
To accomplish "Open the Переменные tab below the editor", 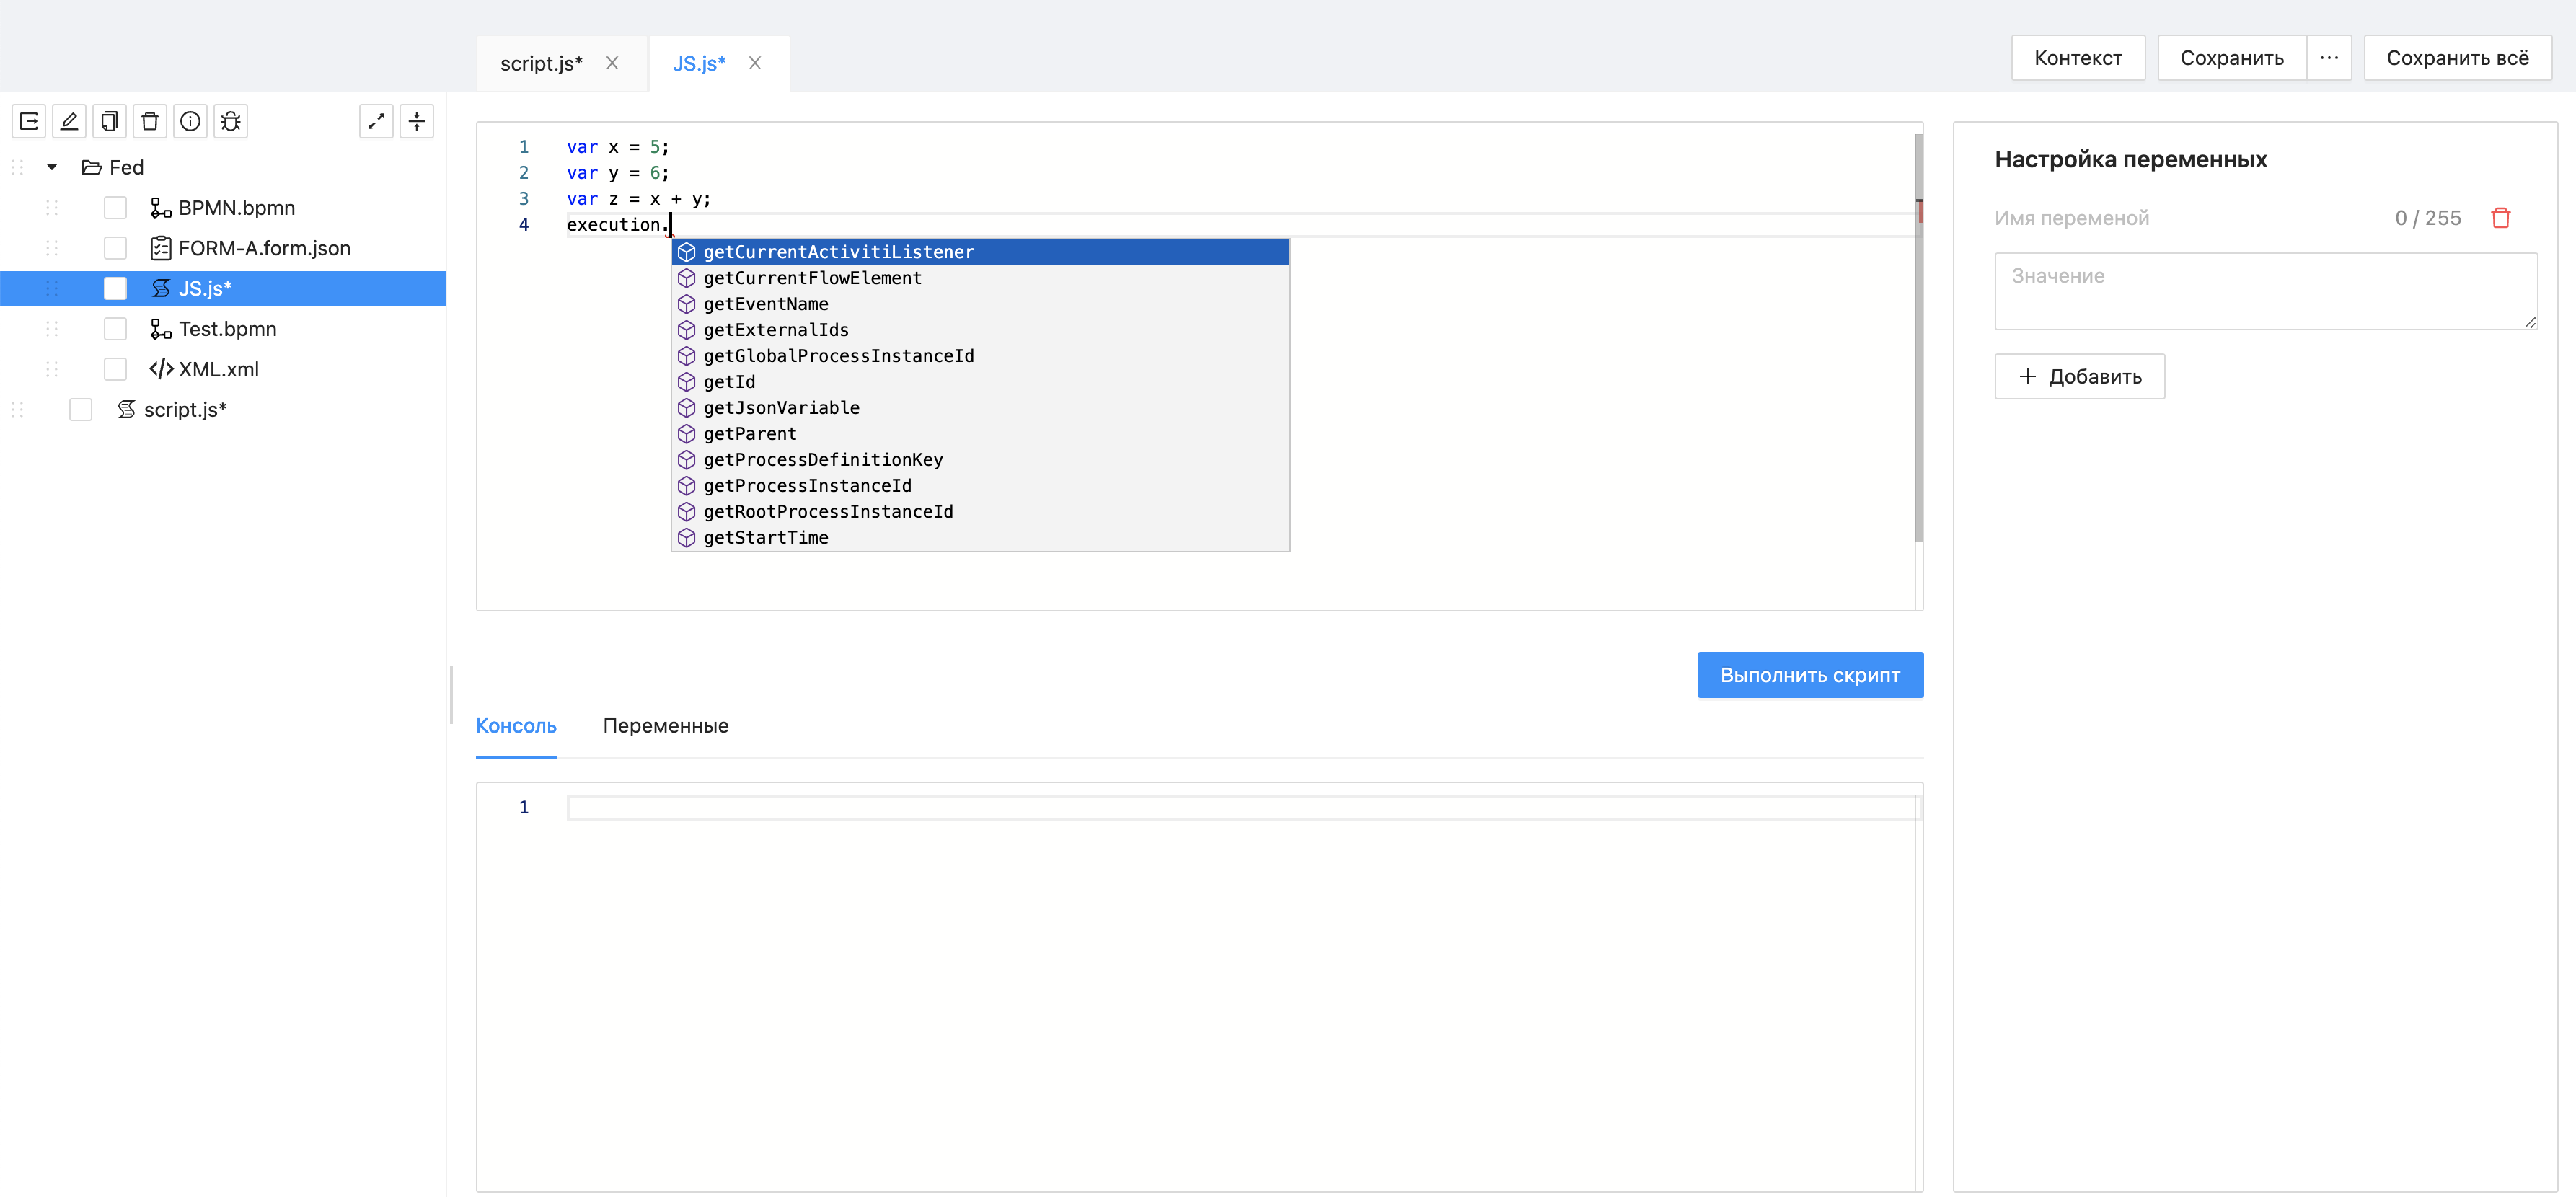I will point(665,726).
